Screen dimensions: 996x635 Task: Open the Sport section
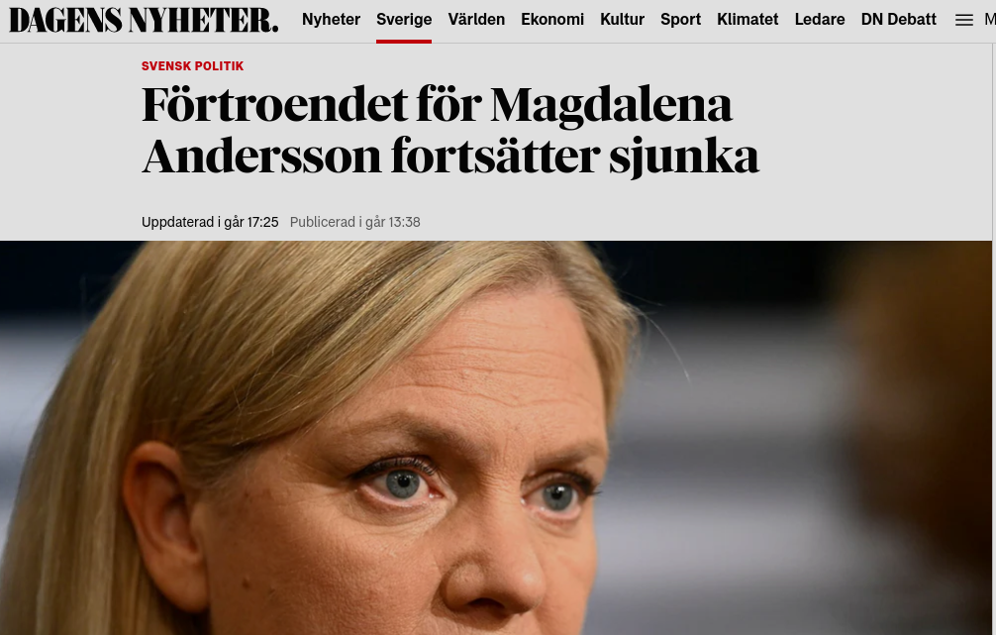click(681, 20)
